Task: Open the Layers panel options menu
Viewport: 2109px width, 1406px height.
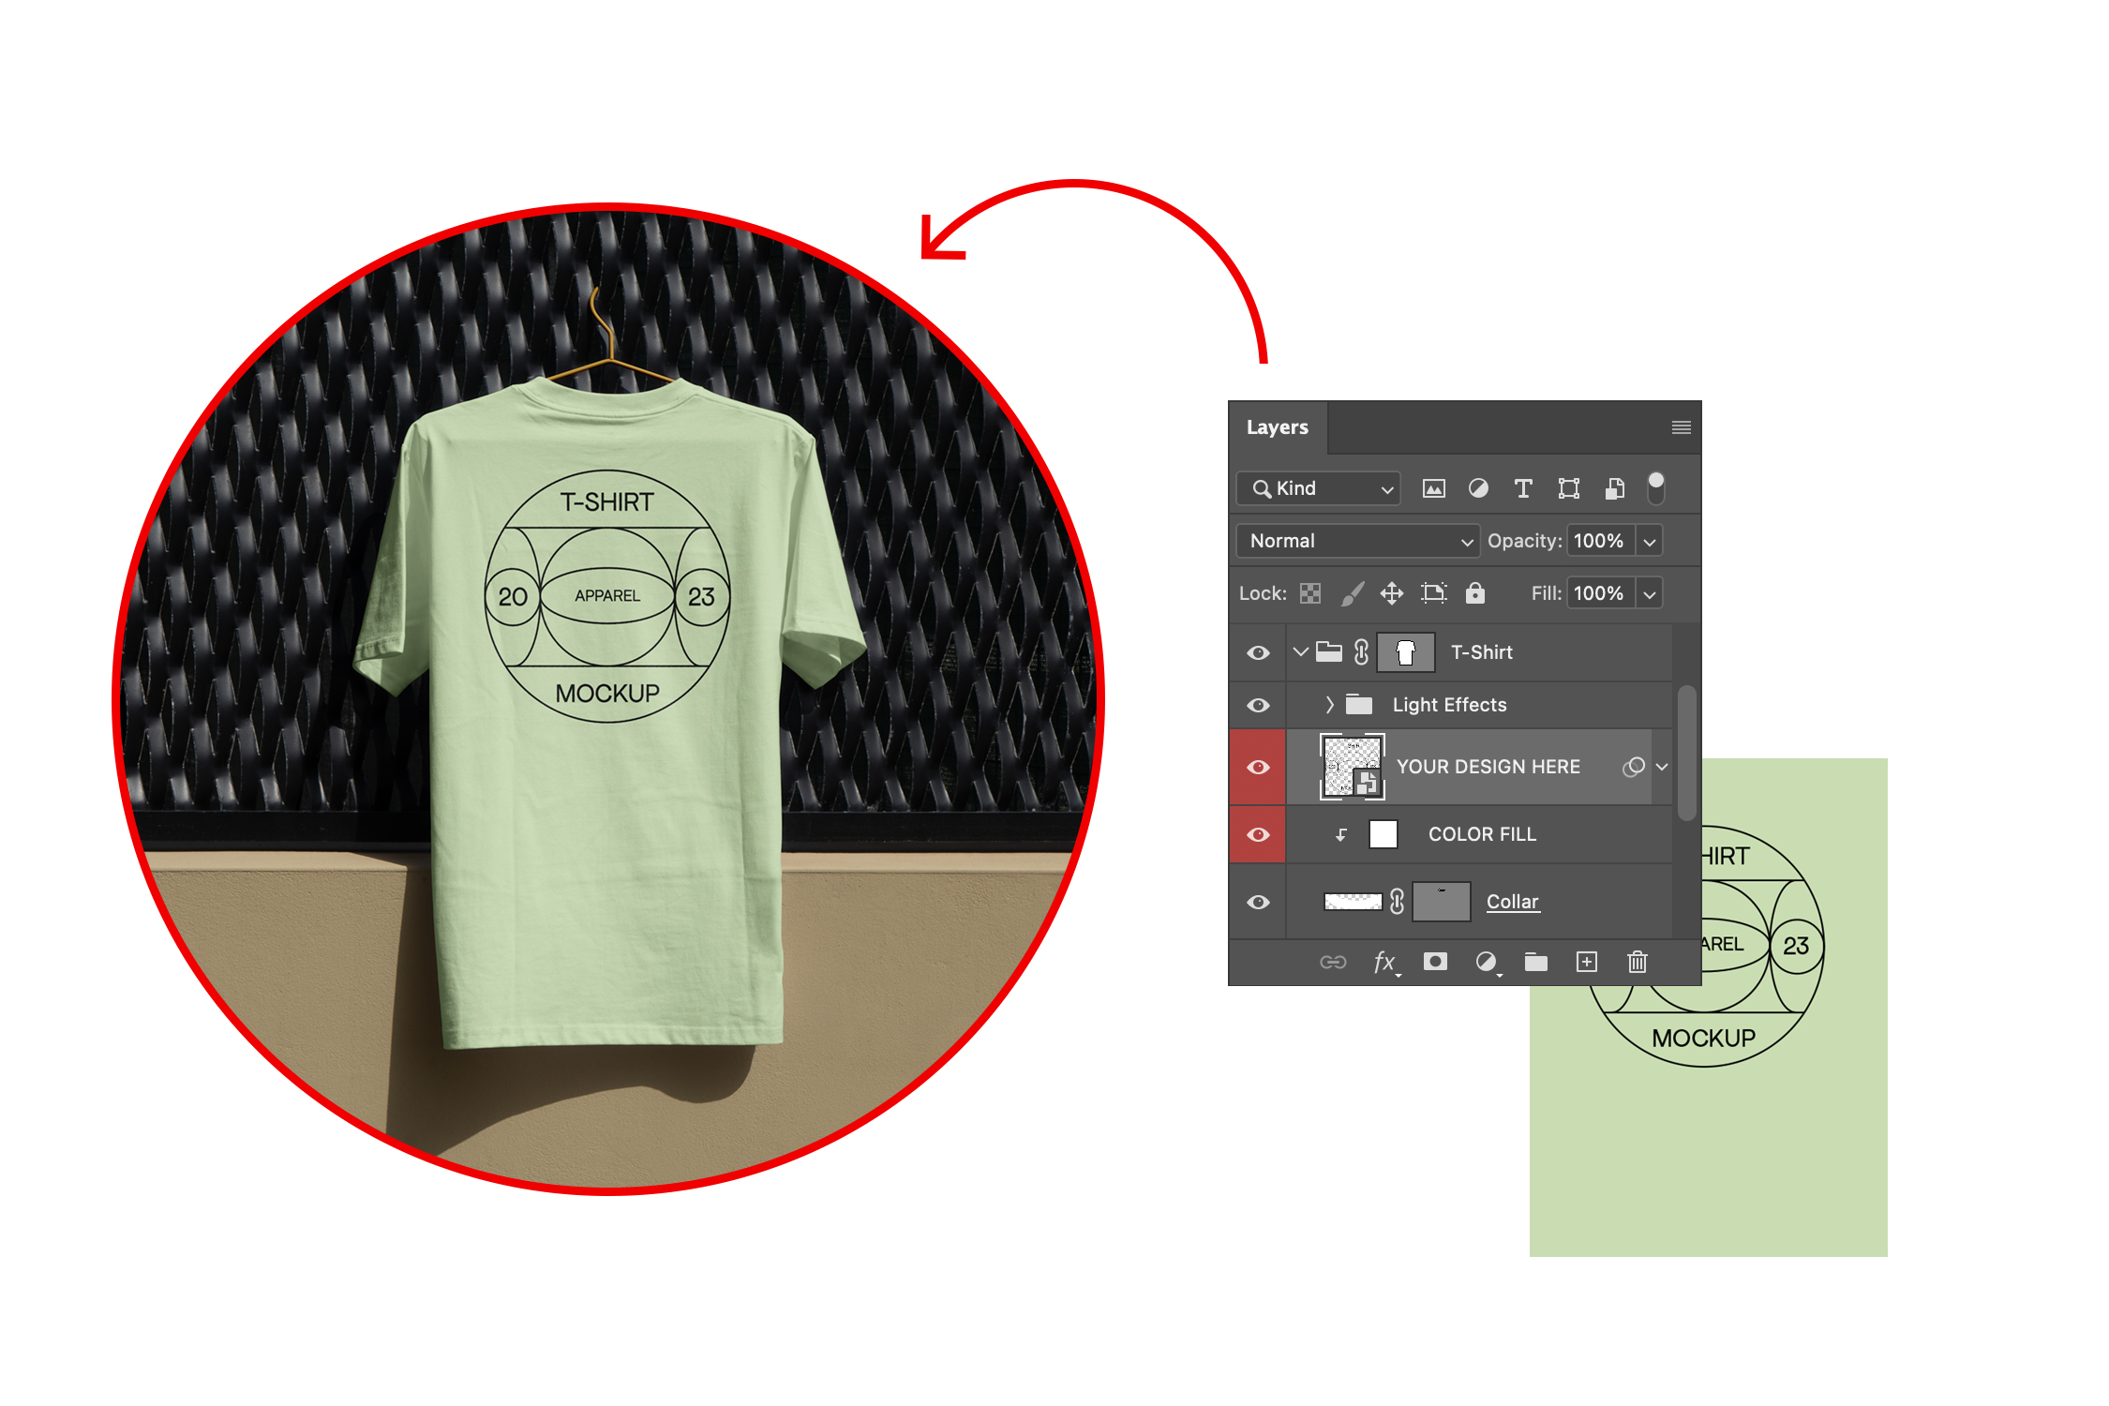Action: coord(1681,427)
